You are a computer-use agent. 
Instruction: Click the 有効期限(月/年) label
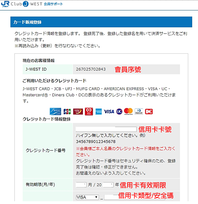(x=40, y=184)
